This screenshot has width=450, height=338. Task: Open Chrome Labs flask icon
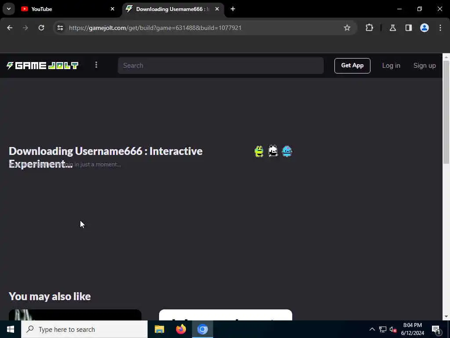pos(393,28)
